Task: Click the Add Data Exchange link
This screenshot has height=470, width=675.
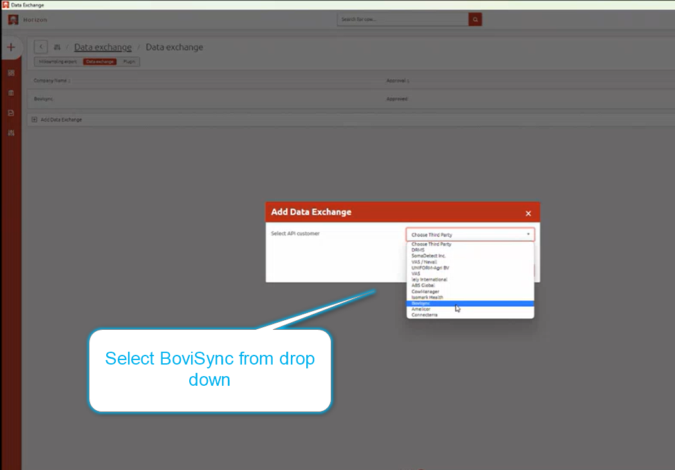Action: pyautogui.click(x=61, y=120)
